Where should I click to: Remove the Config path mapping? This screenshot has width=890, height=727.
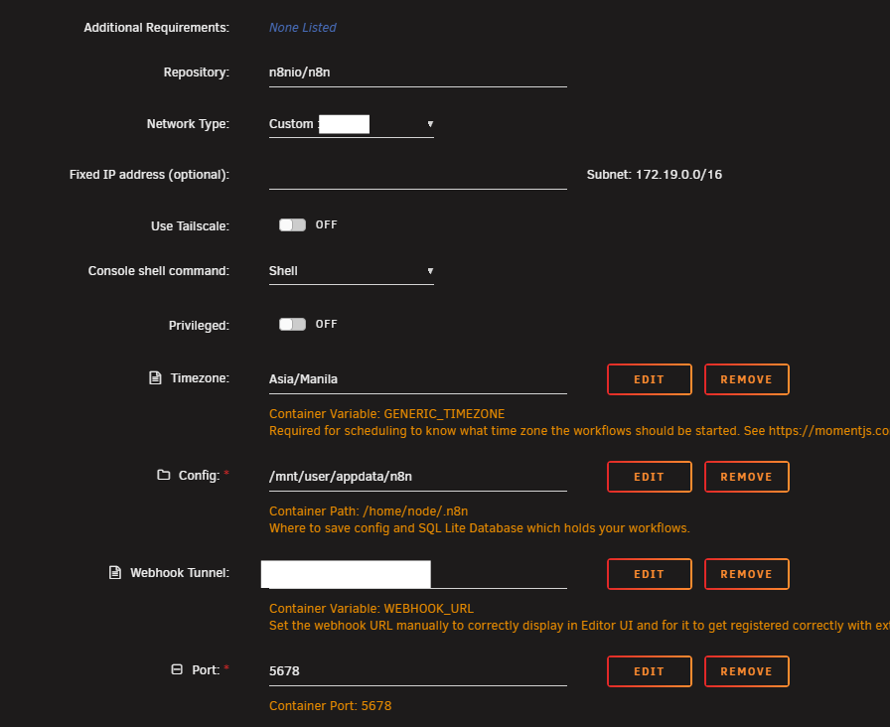[746, 476]
